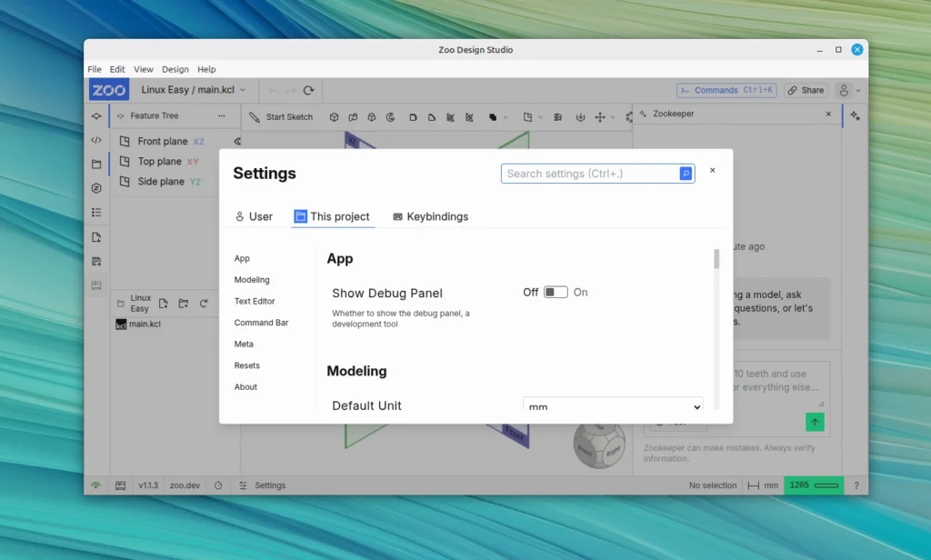
Task: Jump to the Text Editor settings section
Action: tap(255, 301)
